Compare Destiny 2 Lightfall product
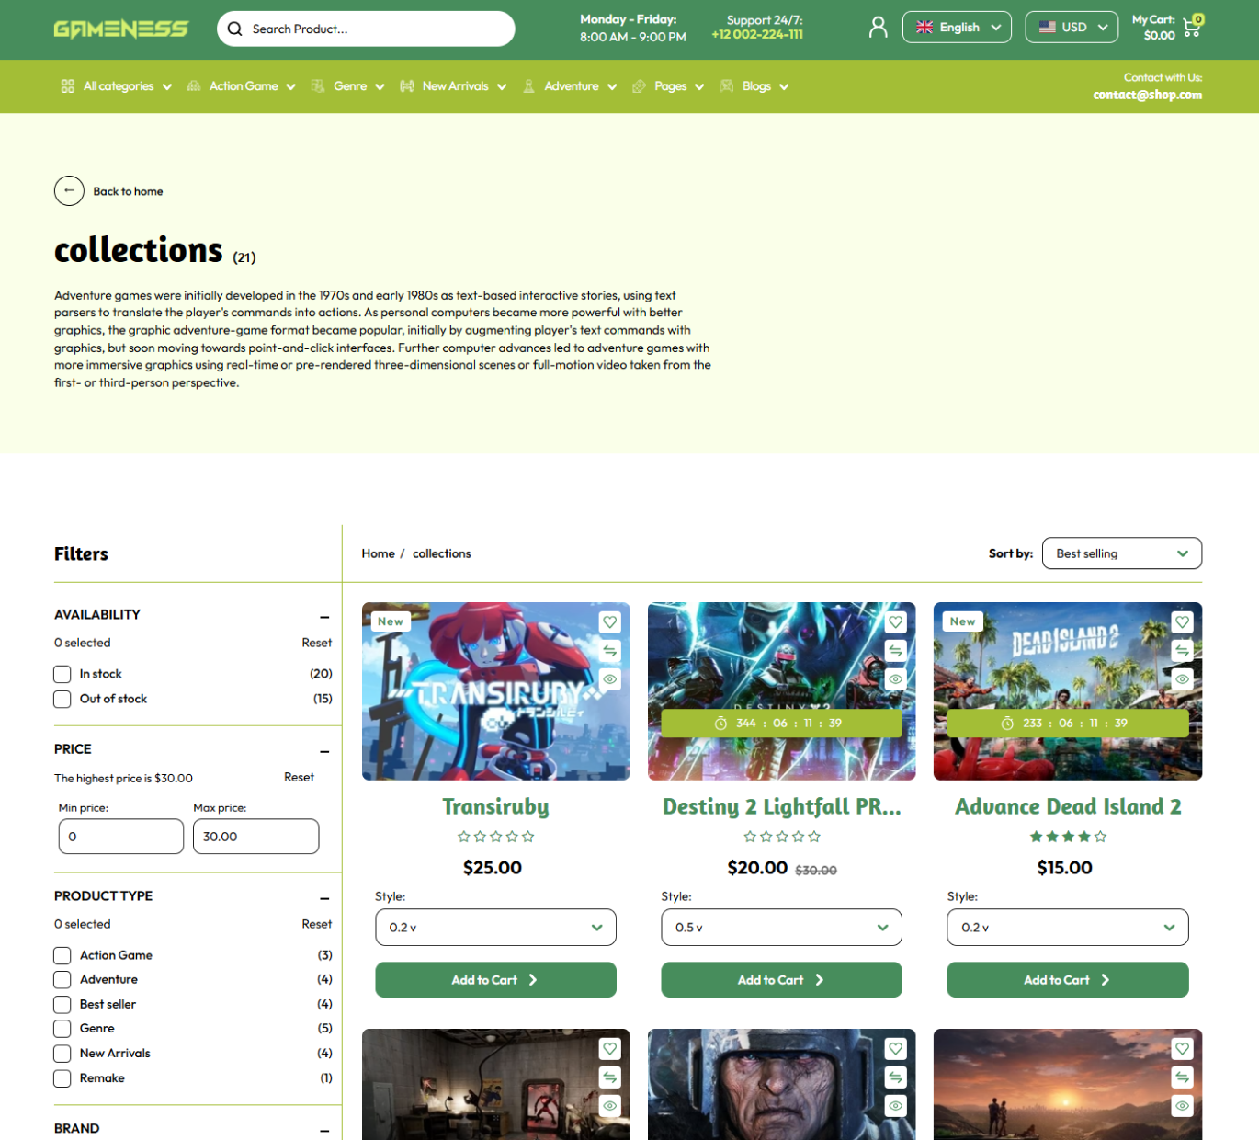 click(896, 651)
